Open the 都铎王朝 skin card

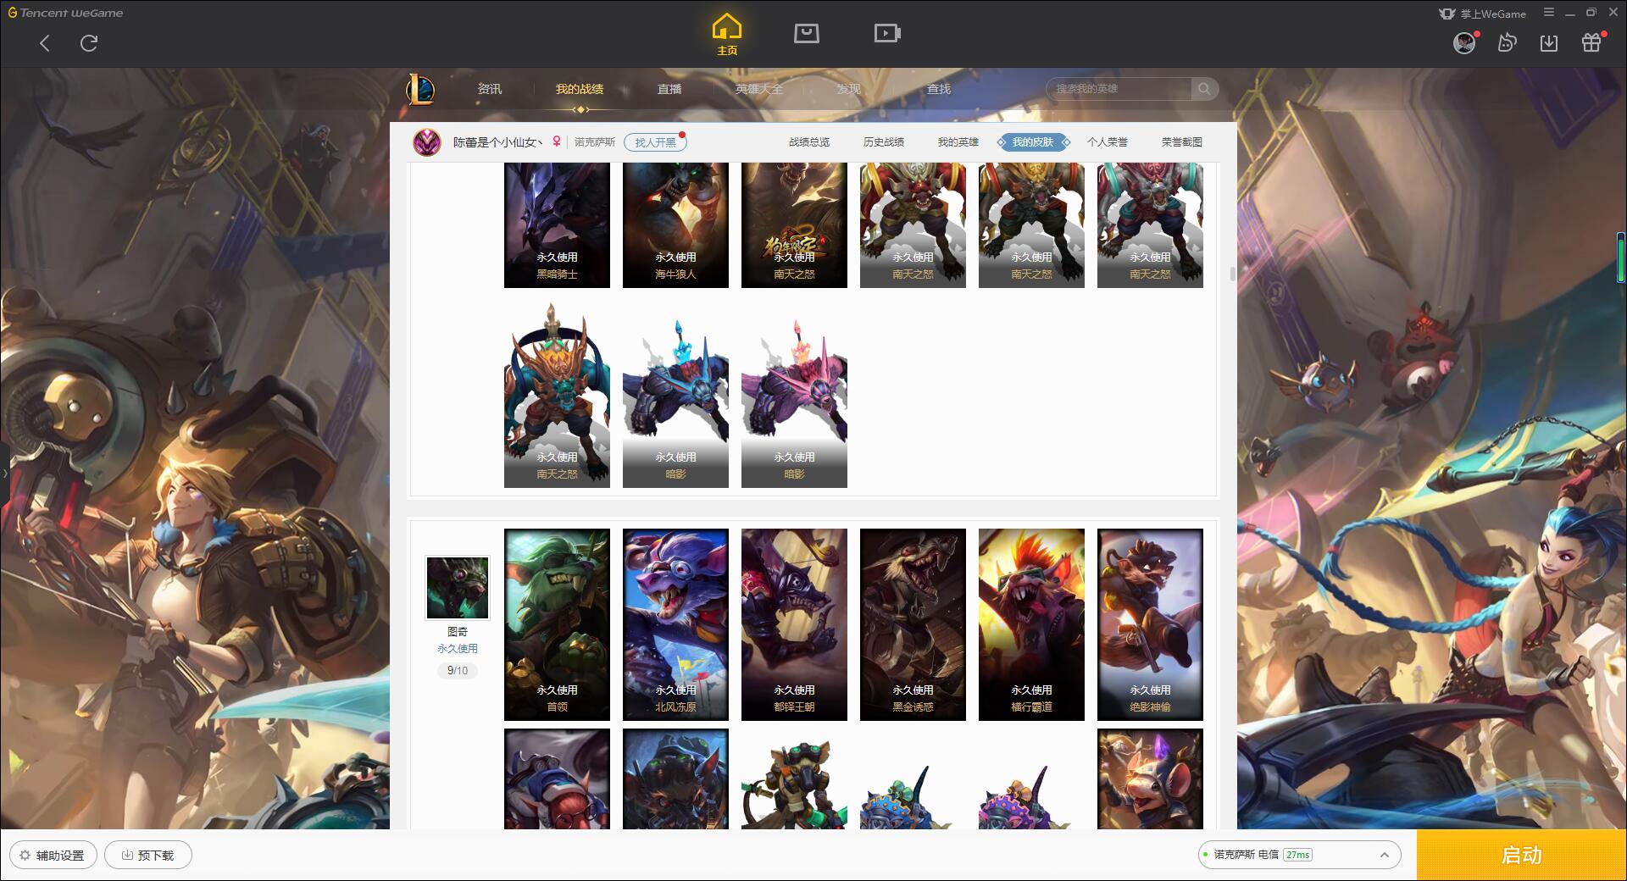pos(794,625)
